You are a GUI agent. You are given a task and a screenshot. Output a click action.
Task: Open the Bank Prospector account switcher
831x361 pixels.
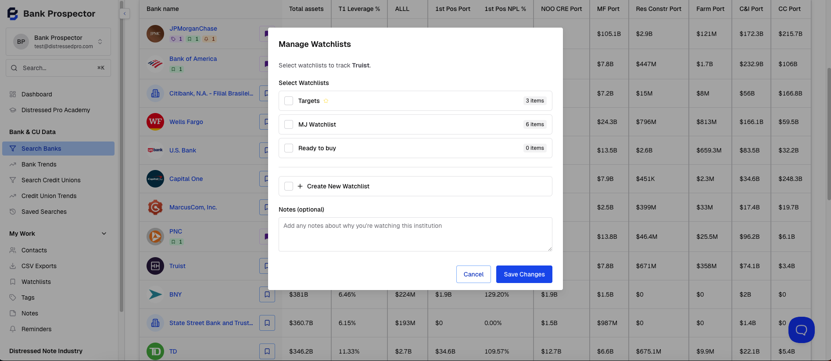58,42
